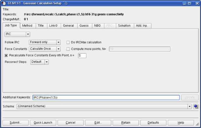This screenshot has height=128, width=201.
Task: Maximize the Gaussian Calculation Setup window
Action: 189,3
